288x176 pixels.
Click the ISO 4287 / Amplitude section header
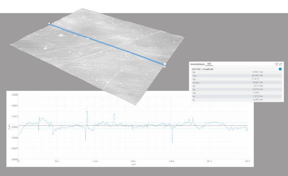click(203, 69)
